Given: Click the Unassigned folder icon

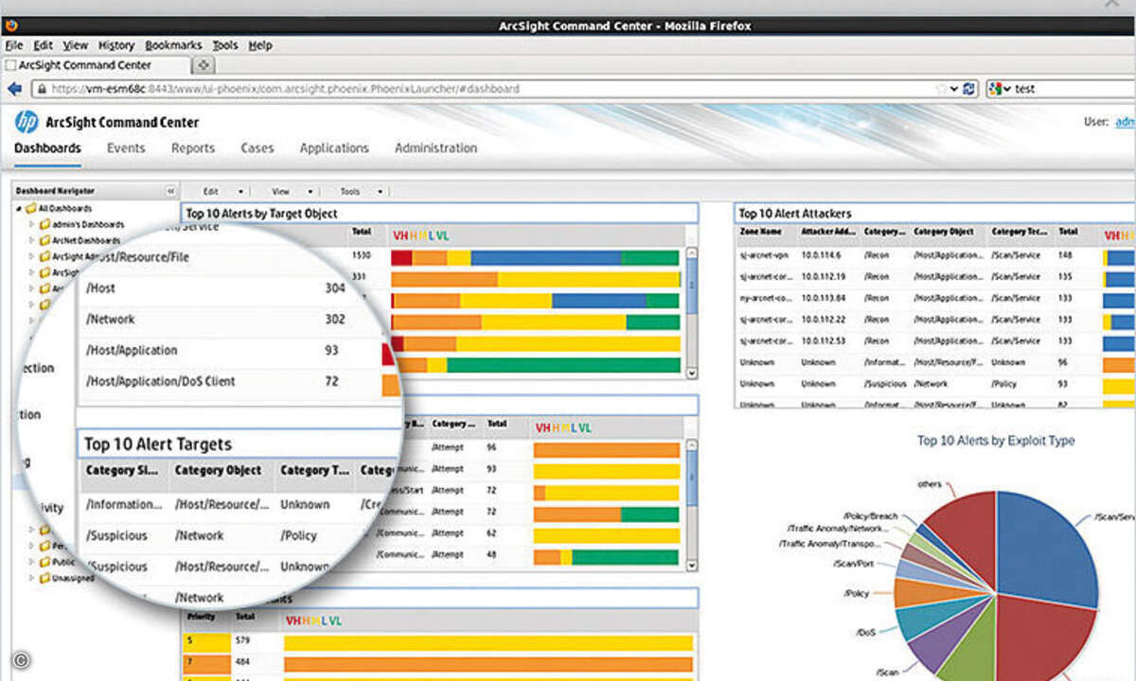Looking at the screenshot, I should [x=44, y=577].
